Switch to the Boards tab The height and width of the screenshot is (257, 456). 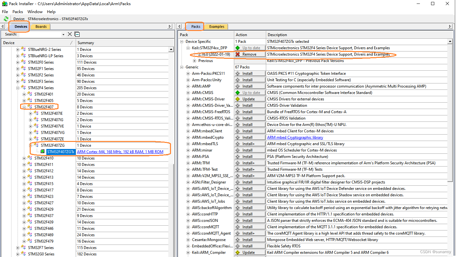[41, 27]
